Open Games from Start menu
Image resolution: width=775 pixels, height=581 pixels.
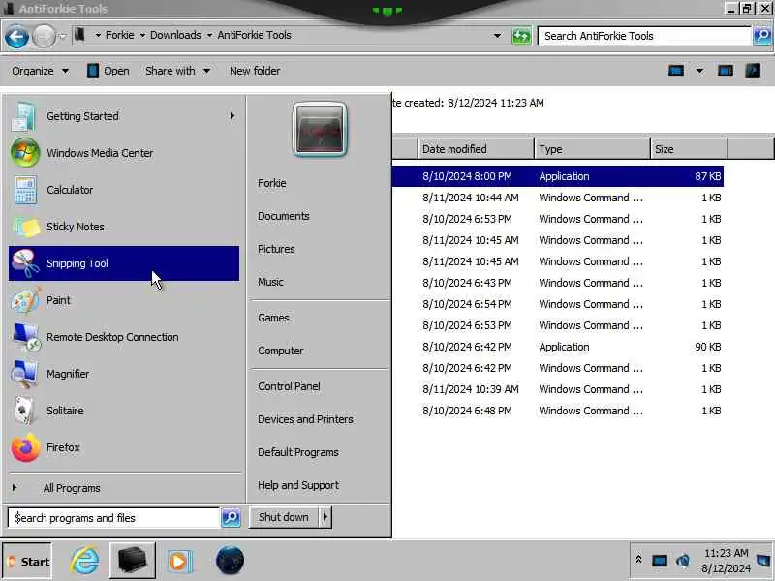click(x=273, y=319)
